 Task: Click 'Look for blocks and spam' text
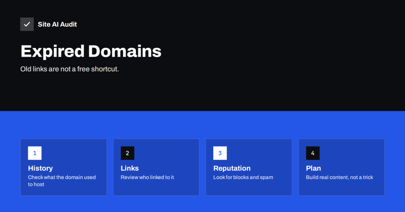(243, 177)
